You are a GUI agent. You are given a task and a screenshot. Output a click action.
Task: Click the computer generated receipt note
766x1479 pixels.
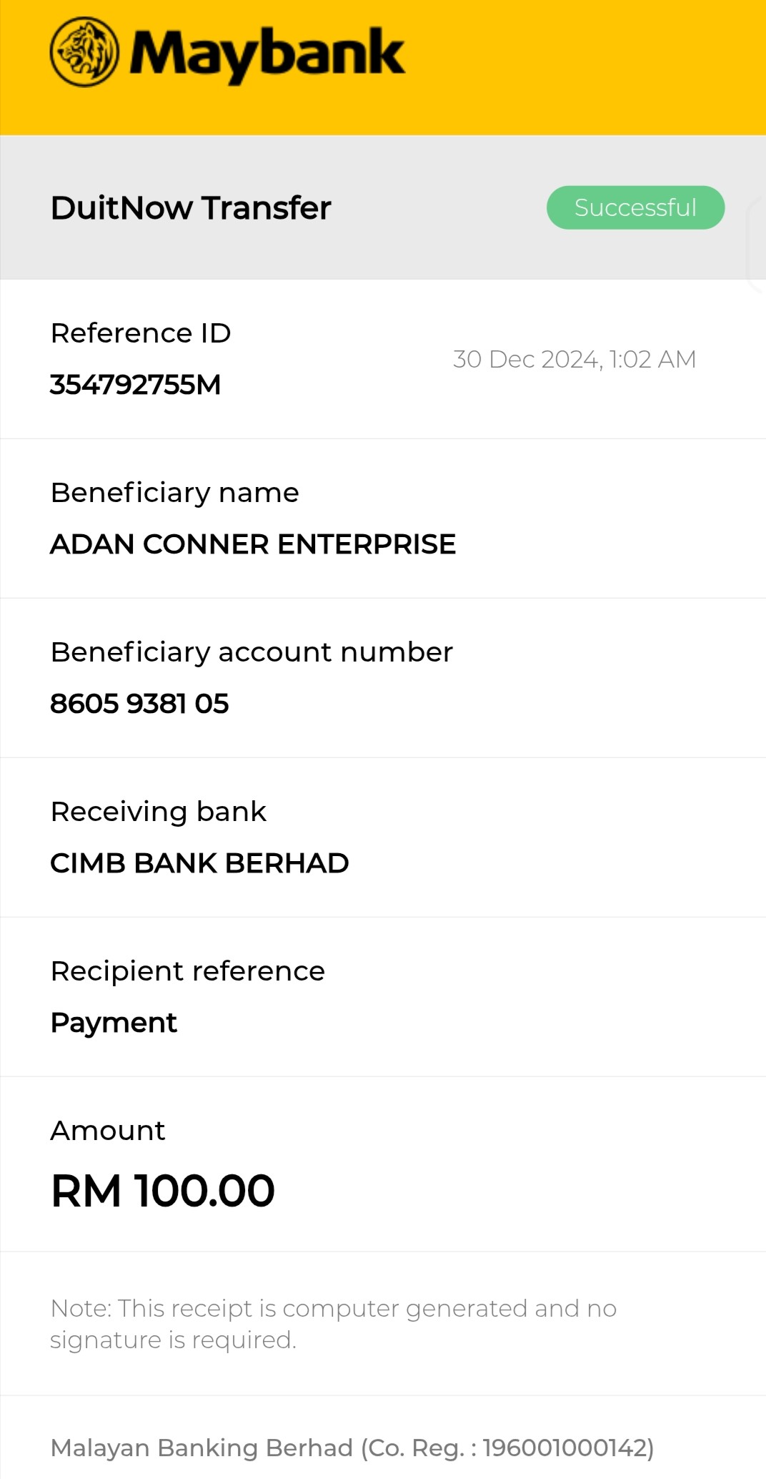point(333,1324)
